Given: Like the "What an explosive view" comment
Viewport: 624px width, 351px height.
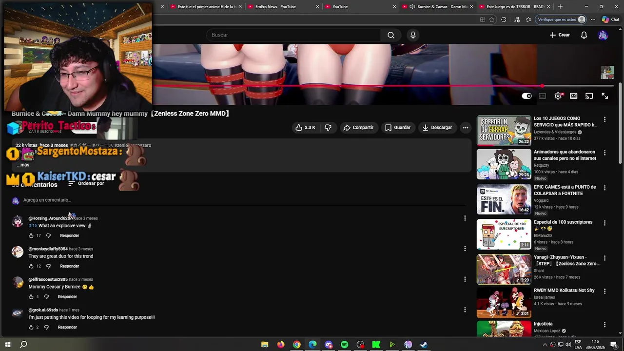Looking at the screenshot, I should tap(31, 235).
